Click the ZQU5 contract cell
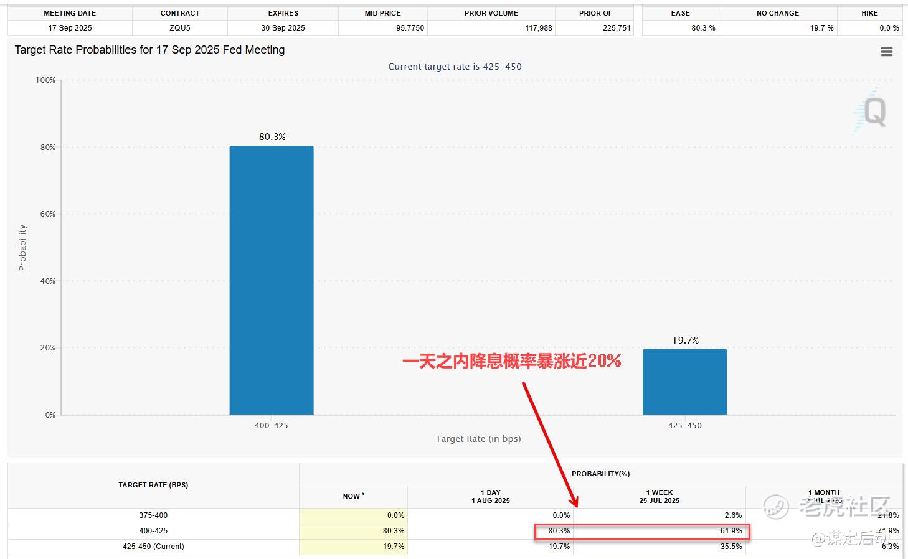The height and width of the screenshot is (559, 908). coord(180,27)
